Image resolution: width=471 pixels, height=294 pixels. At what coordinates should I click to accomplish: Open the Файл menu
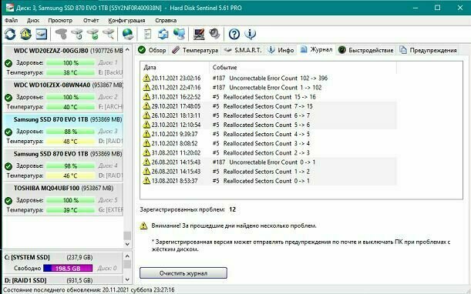pos(11,21)
